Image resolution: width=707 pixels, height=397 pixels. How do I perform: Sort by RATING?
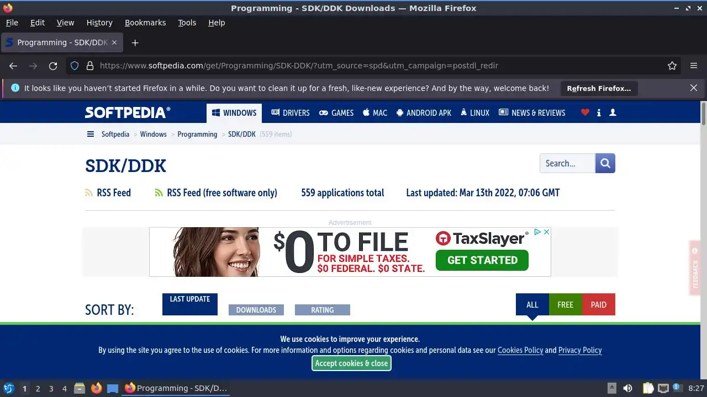323,310
